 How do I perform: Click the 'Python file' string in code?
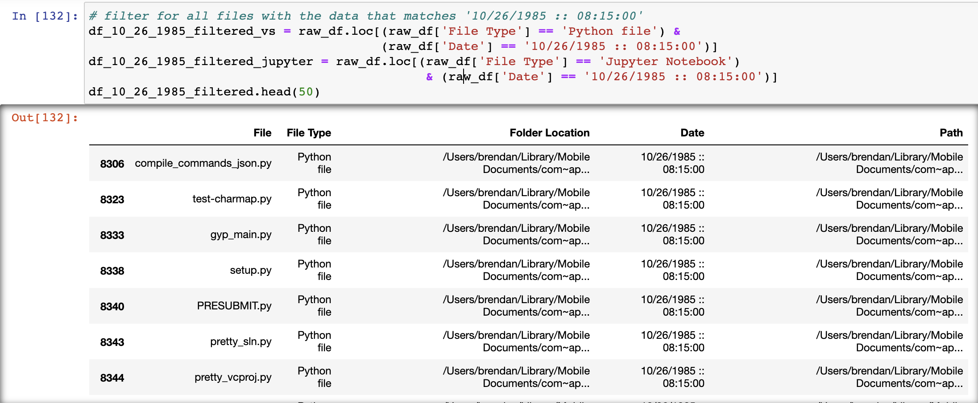609,31
